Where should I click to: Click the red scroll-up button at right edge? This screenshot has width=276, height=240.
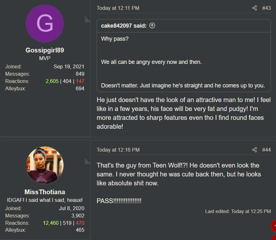coord(274,226)
